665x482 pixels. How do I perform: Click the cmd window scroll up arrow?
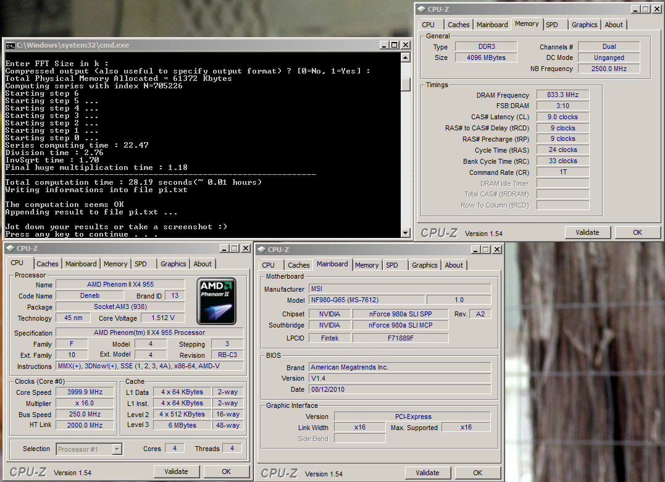[x=406, y=57]
